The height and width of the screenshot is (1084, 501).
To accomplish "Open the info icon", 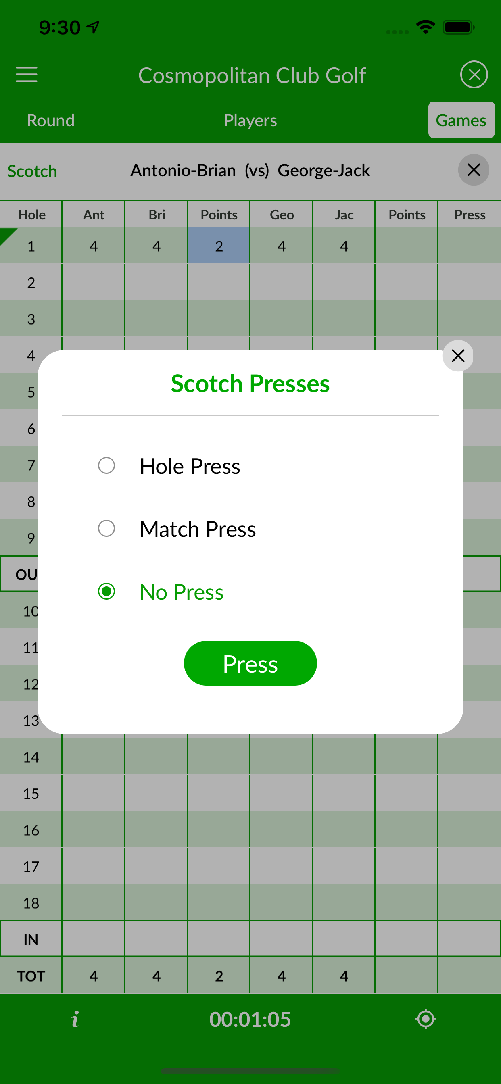I will coord(75,1019).
